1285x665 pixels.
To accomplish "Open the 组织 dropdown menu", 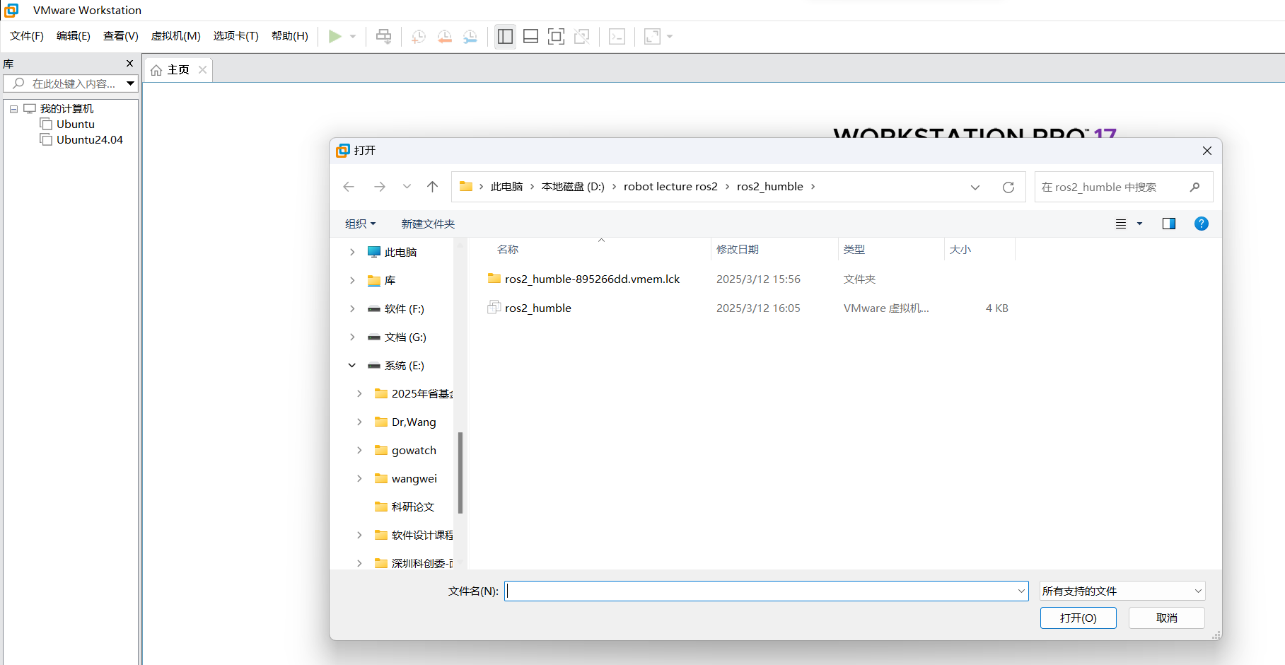I will 360,224.
